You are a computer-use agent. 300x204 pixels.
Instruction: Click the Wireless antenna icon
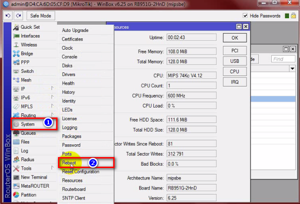coord(16,45)
